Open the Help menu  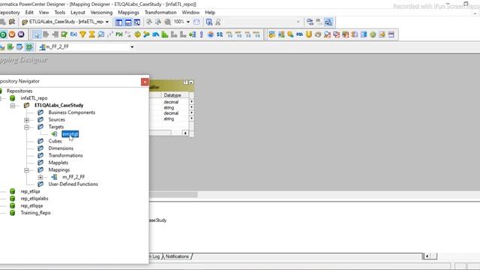(210, 12)
